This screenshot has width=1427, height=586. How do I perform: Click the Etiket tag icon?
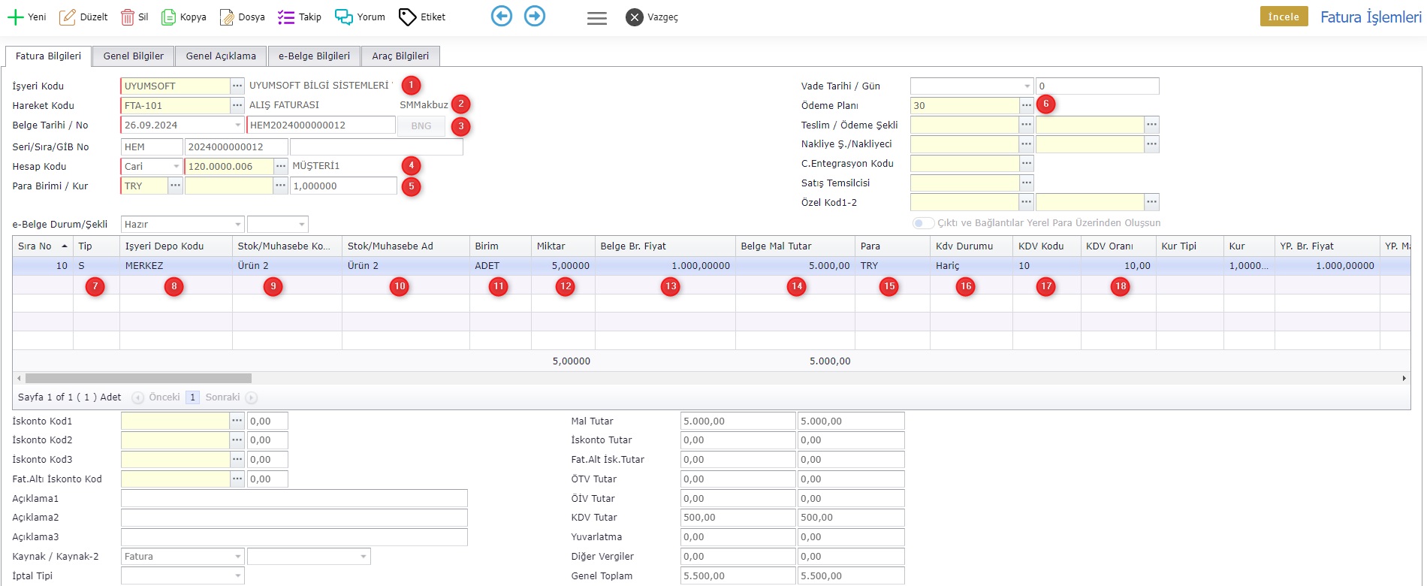coord(407,17)
